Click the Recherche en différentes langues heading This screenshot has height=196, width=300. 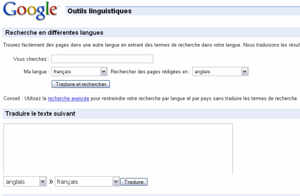click(x=54, y=32)
